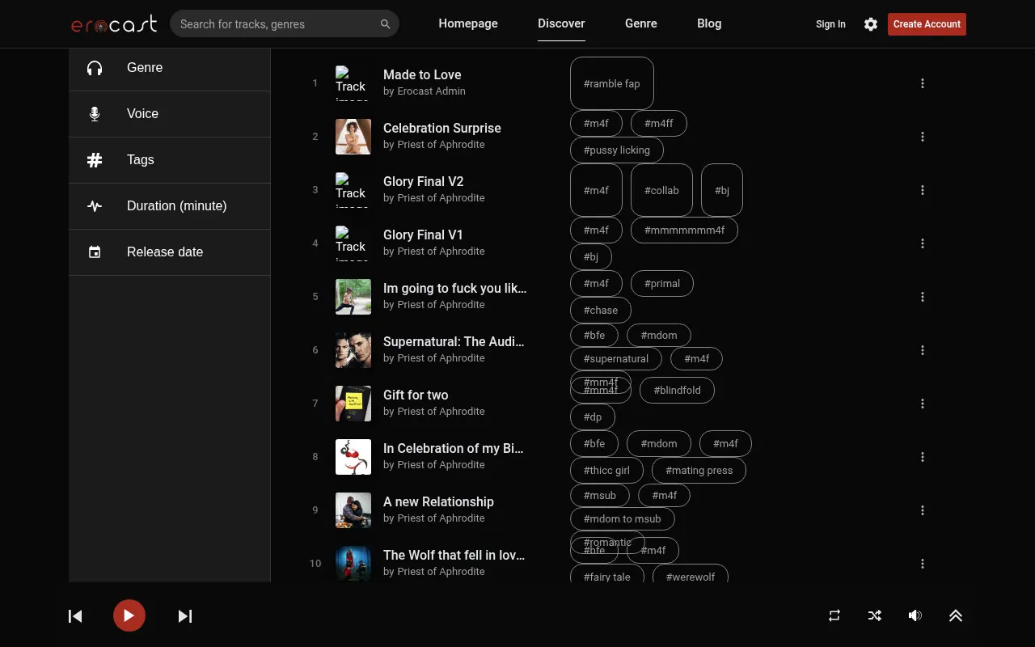Open options menu for Made to Love

923,83
